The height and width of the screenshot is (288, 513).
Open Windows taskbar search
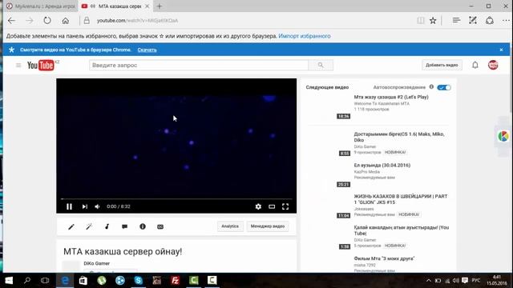[x=27, y=281]
